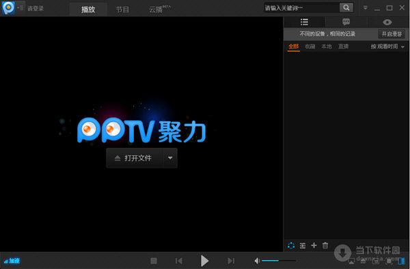Click the playlist sort/indent icon
Image resolution: width=410 pixels, height=269 pixels.
pyautogui.click(x=303, y=246)
